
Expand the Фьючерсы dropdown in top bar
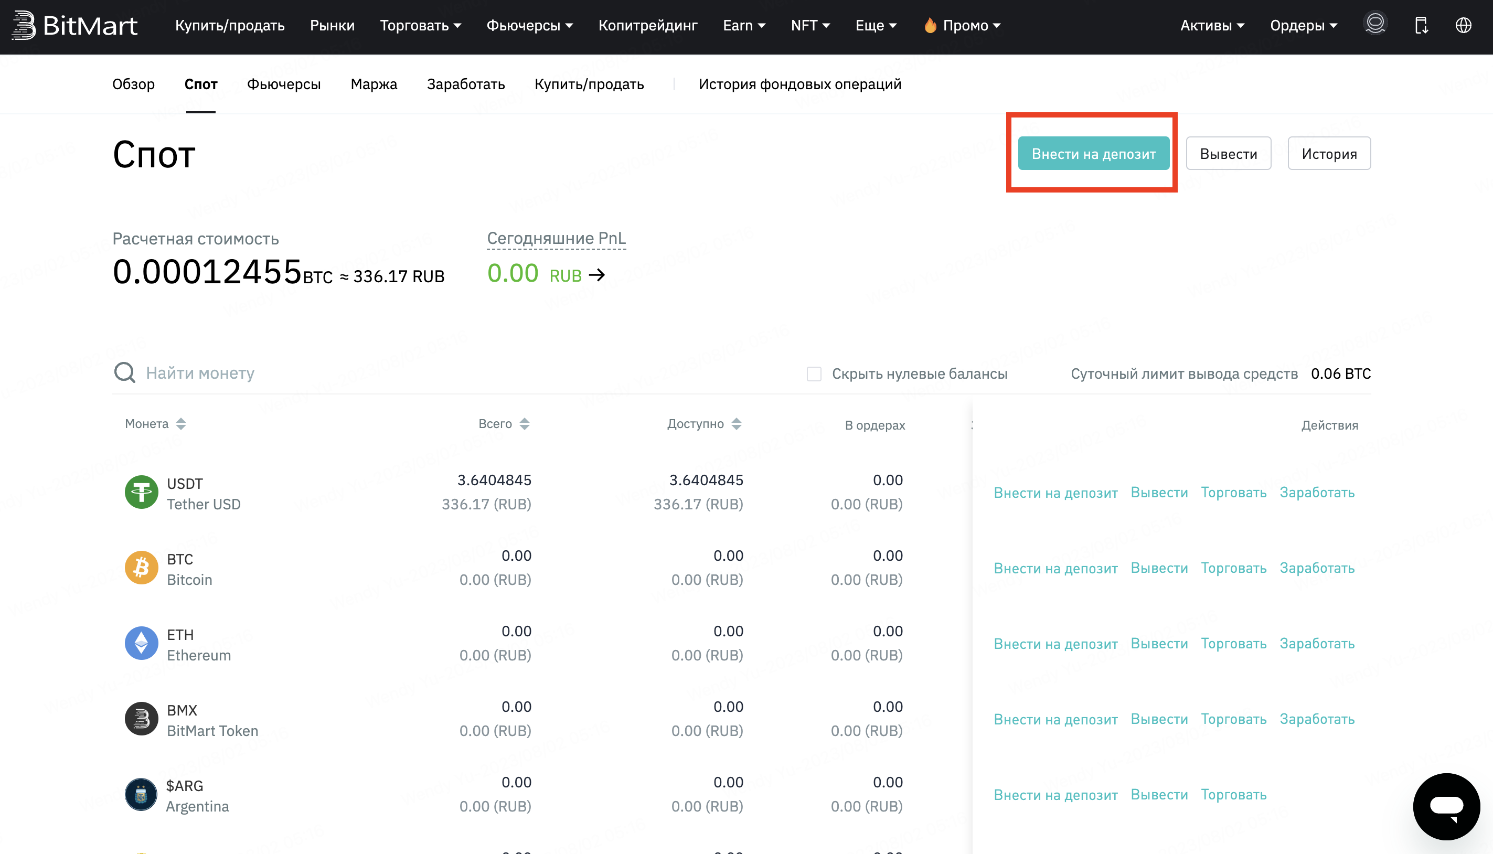[529, 25]
